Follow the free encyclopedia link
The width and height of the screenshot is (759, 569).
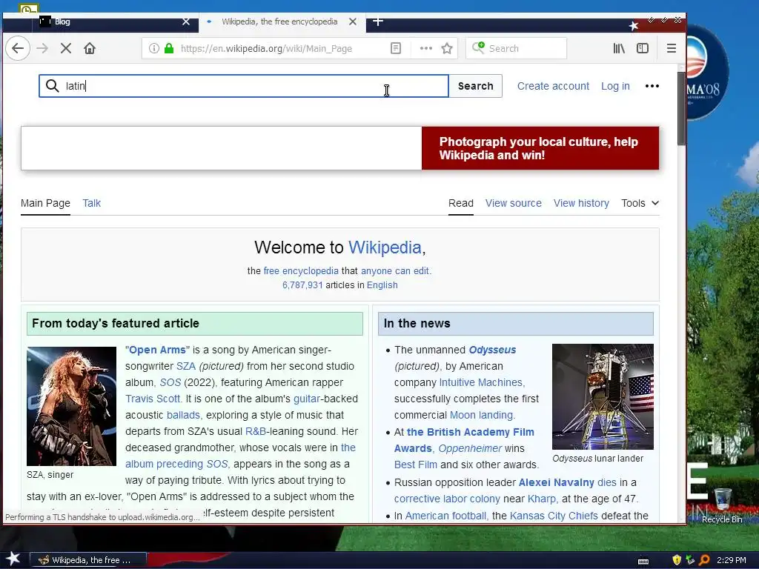click(x=301, y=271)
